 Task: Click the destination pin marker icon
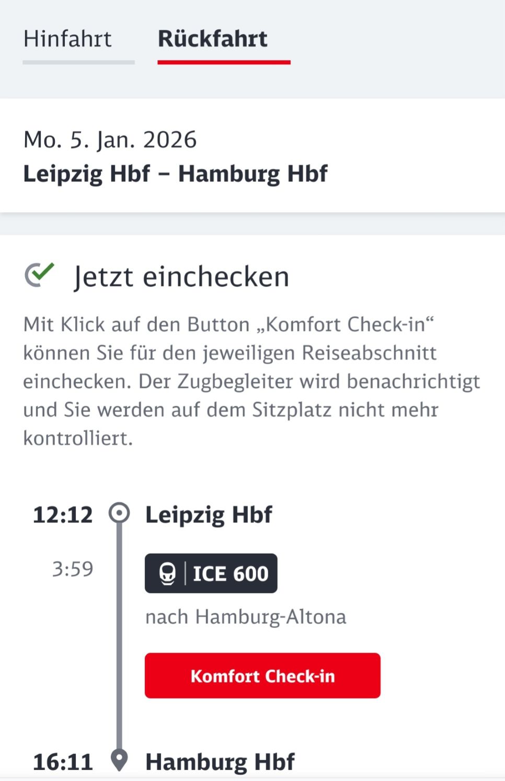[x=119, y=760]
